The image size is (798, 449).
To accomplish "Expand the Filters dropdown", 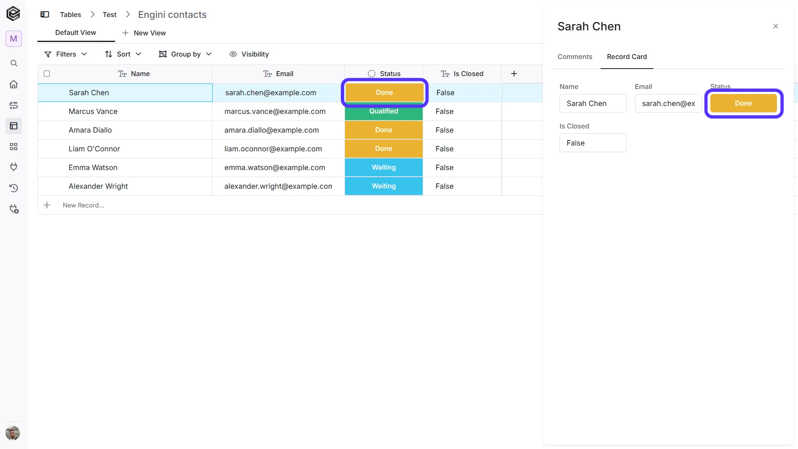I will click(x=66, y=54).
